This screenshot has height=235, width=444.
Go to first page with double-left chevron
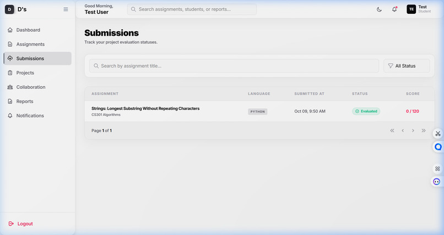point(392,131)
